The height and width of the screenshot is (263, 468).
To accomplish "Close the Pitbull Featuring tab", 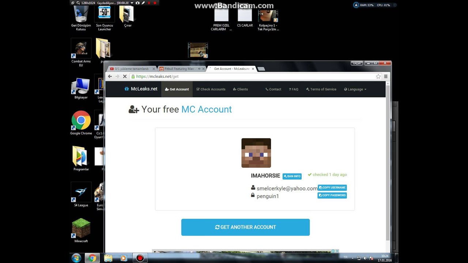I will coord(204,69).
